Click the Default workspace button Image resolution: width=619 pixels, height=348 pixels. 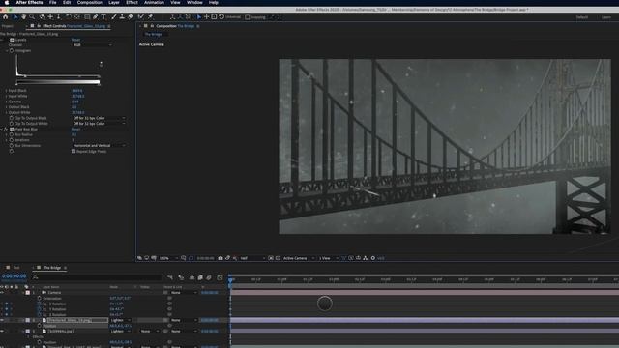(x=581, y=17)
